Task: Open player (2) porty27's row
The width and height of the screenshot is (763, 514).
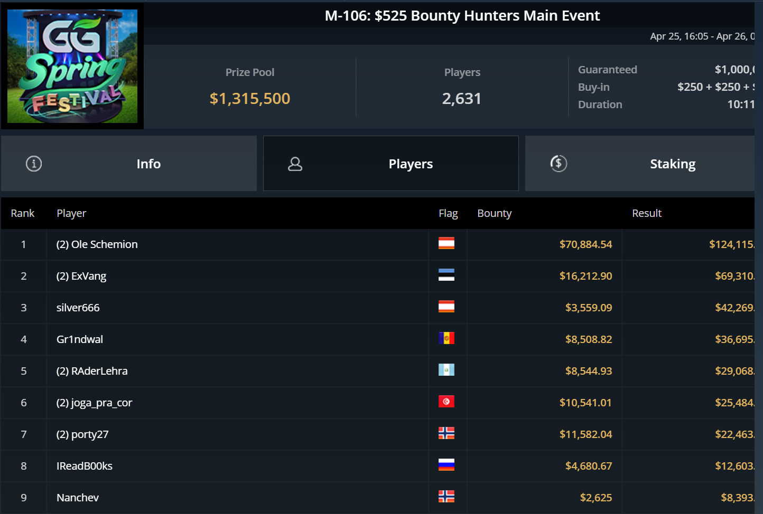Action: tap(82, 434)
